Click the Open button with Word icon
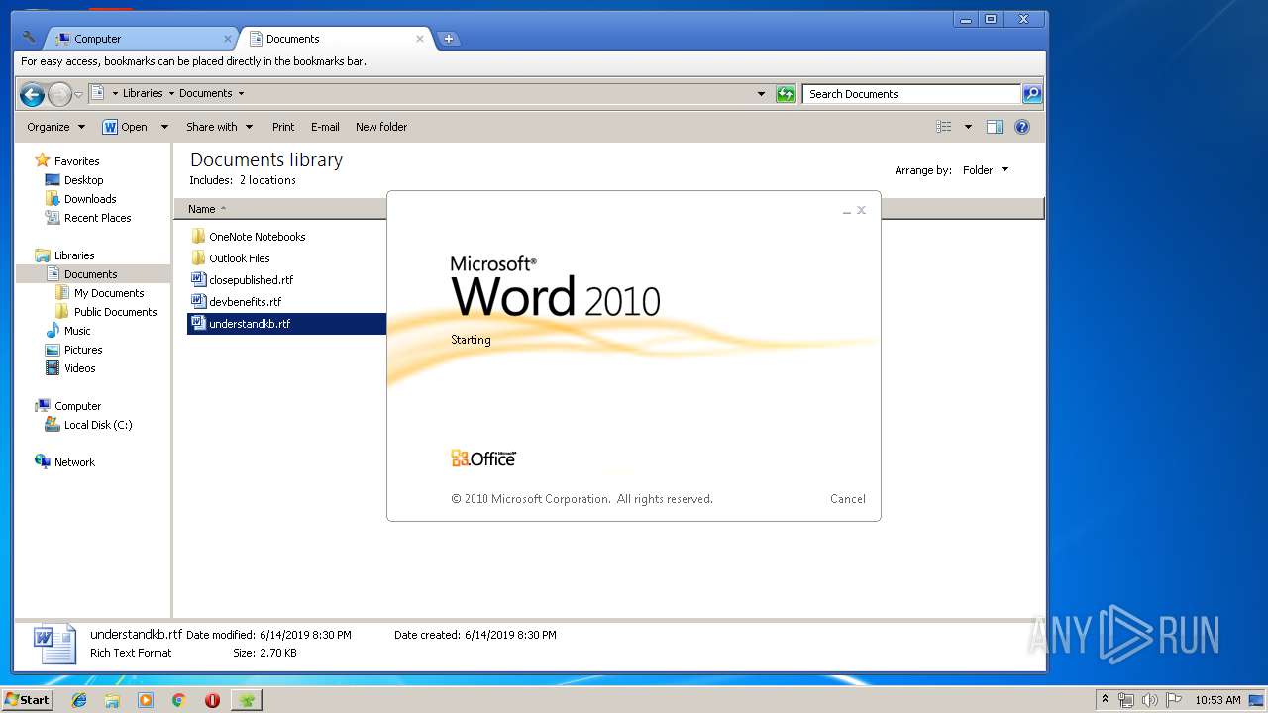 125,127
